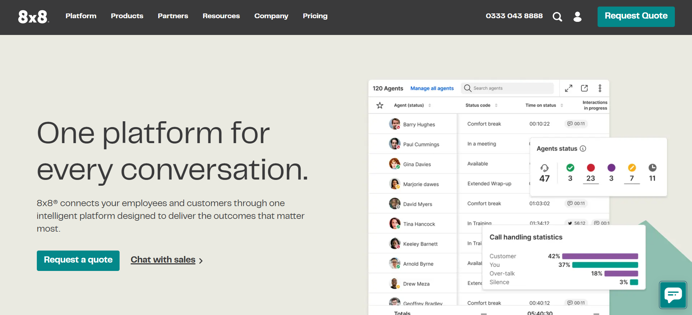Select the Arnold Byrne agent name
Image resolution: width=692 pixels, height=315 pixels.
(x=418, y=264)
